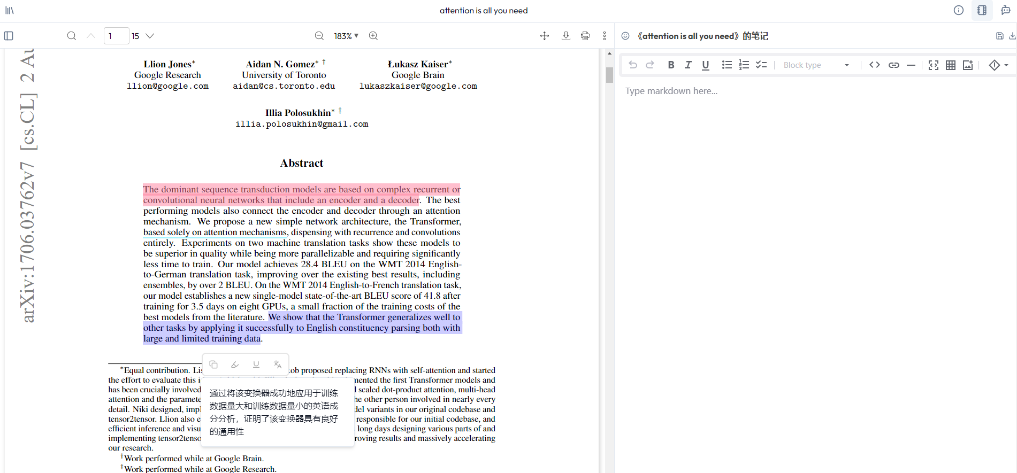
Task: Insert a numbered list
Action: click(x=744, y=65)
